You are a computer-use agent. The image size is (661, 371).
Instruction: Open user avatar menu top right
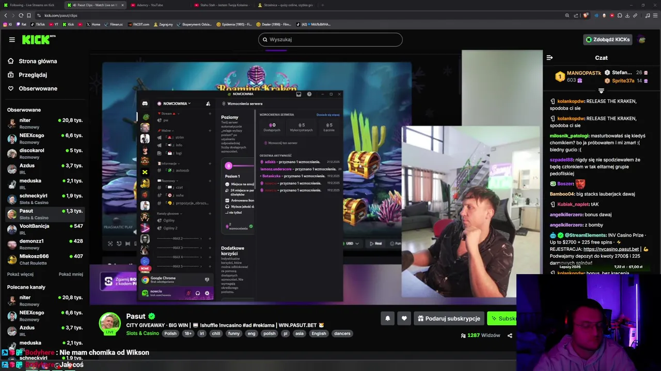coord(642,40)
